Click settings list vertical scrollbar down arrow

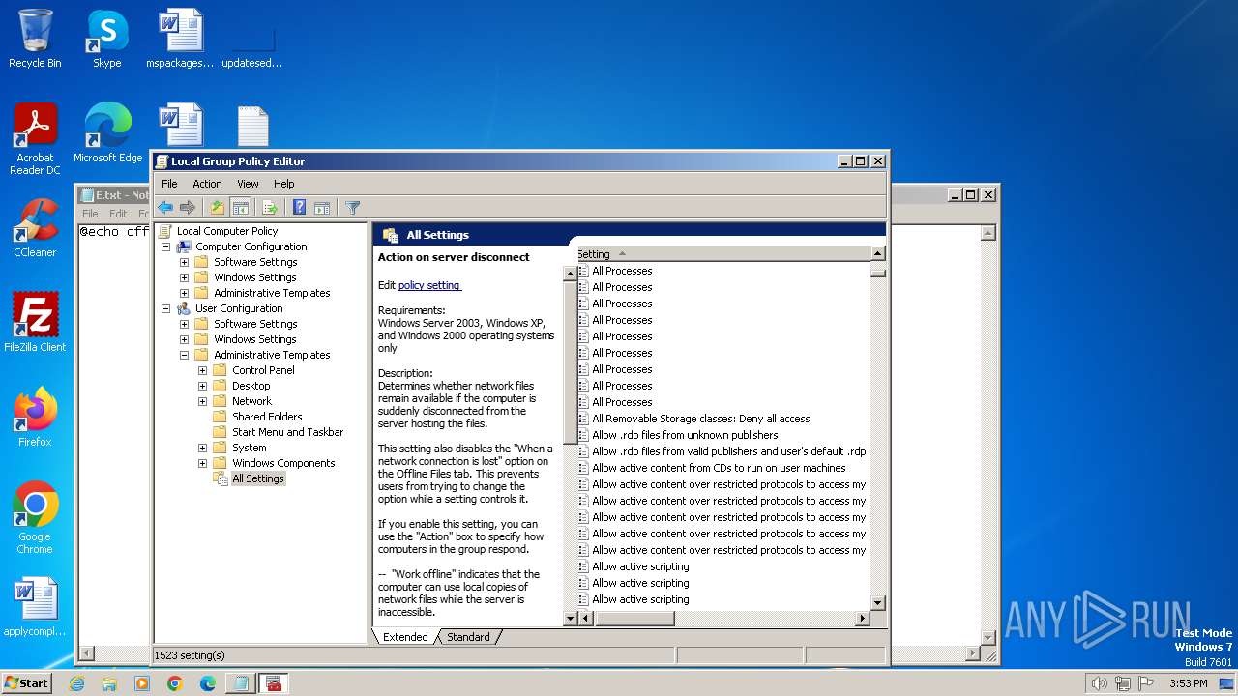877,602
